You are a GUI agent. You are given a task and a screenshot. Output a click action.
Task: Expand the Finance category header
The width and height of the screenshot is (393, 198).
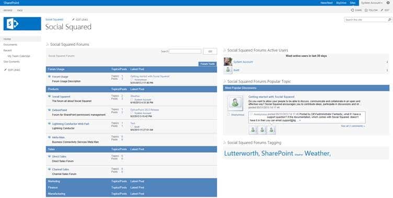131,188
